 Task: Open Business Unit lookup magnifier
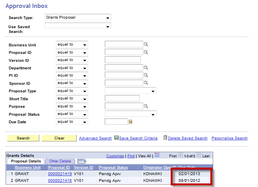[x=146, y=44]
